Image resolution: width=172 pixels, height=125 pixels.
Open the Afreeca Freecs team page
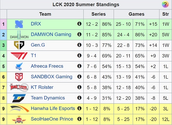(47, 66)
